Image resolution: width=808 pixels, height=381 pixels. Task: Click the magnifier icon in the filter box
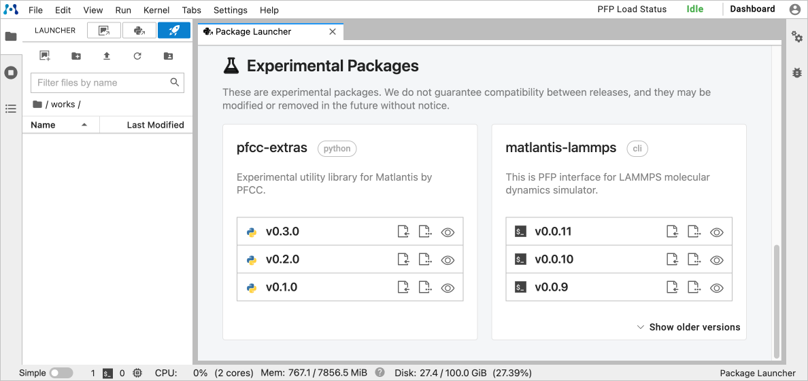175,82
